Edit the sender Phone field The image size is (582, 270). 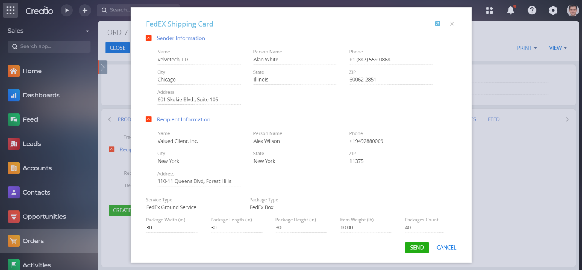[391, 60]
